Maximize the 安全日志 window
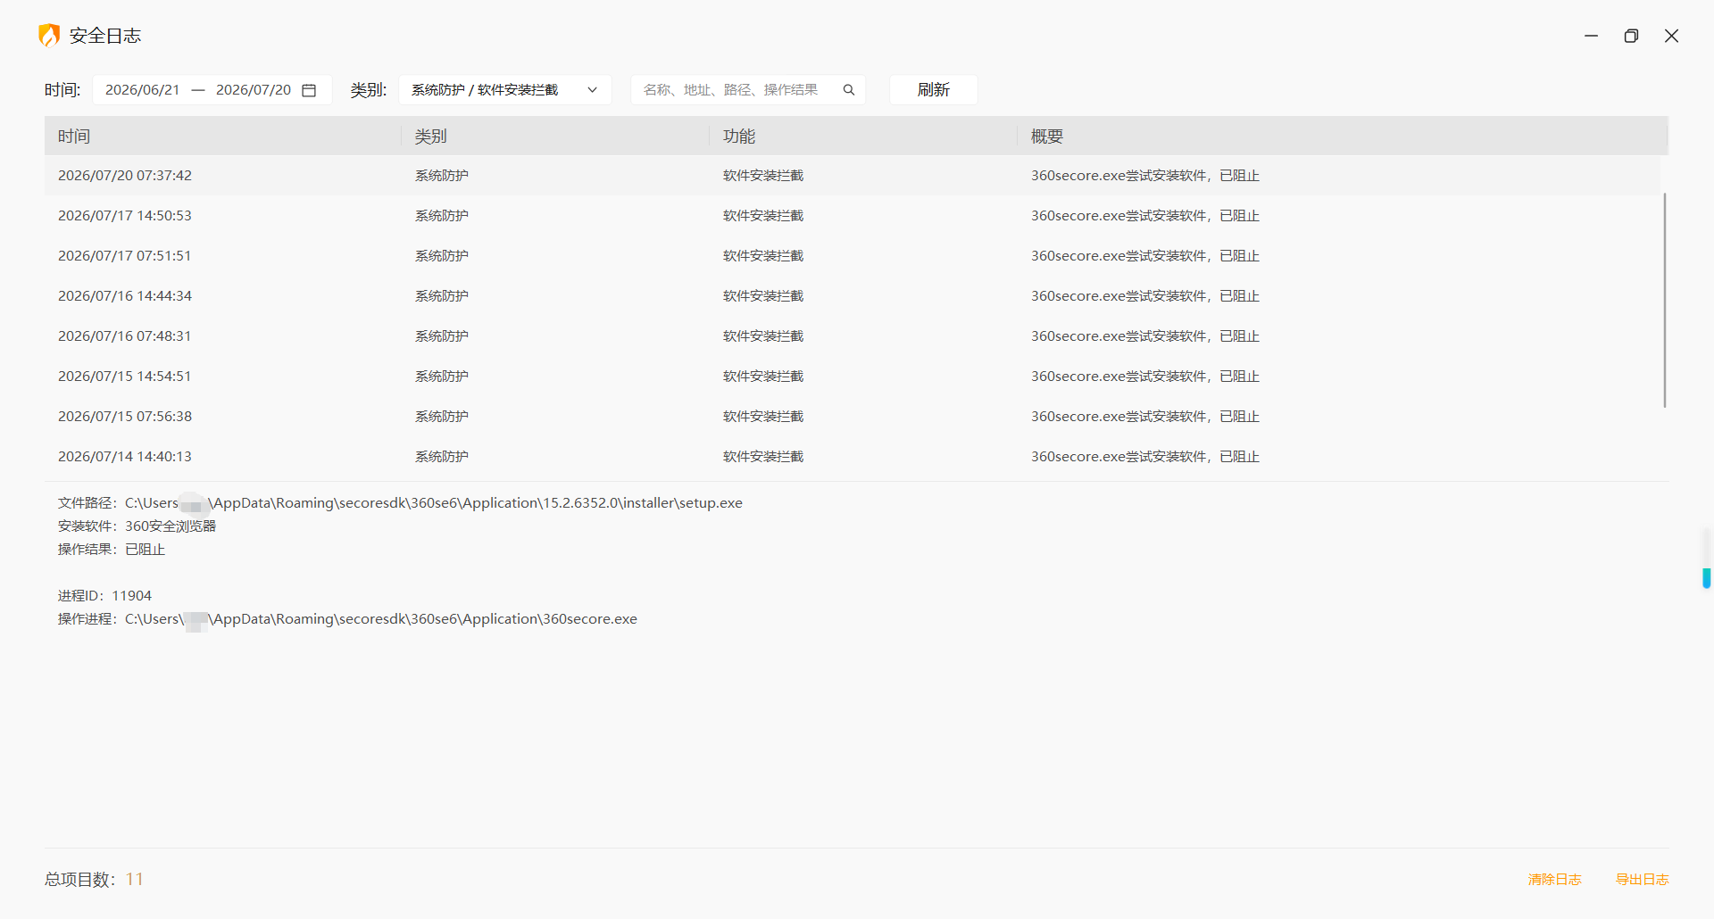Viewport: 1714px width, 919px height. [x=1631, y=36]
